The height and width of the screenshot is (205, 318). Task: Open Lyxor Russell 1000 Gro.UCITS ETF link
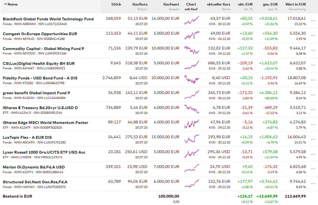[x=44, y=152]
